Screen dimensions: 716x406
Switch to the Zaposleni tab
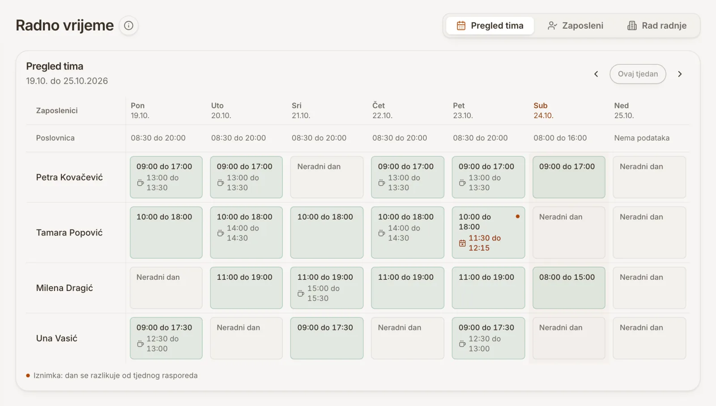coord(575,26)
